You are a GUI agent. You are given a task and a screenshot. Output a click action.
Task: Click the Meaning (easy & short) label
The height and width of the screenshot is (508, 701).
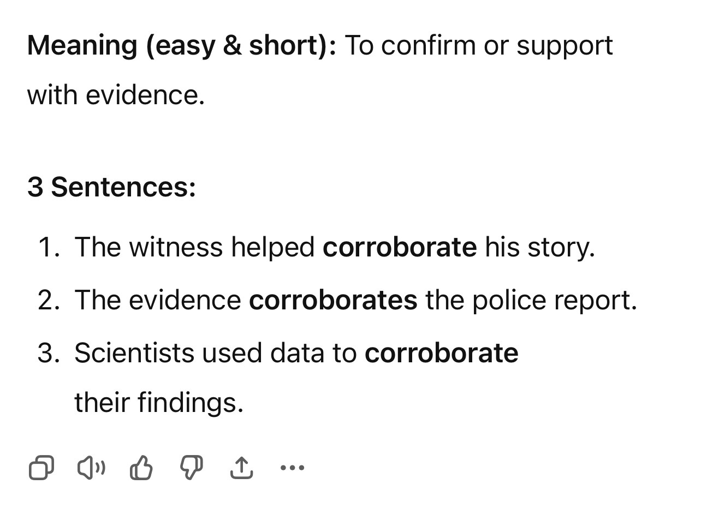point(182,45)
